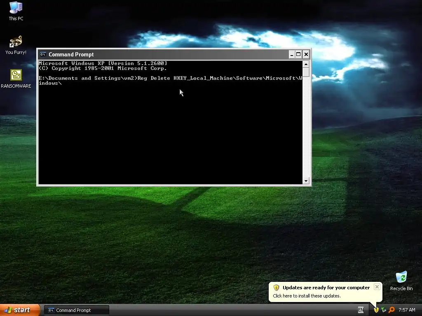Open the Start menu

click(19, 310)
